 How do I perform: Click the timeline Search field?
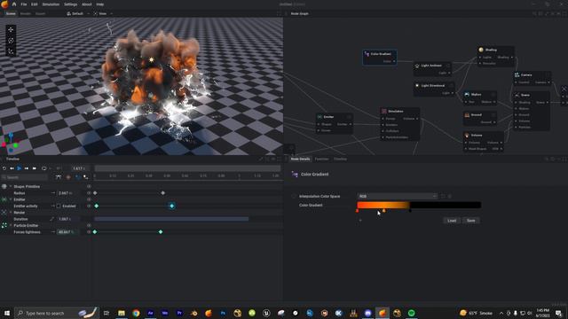[24, 177]
